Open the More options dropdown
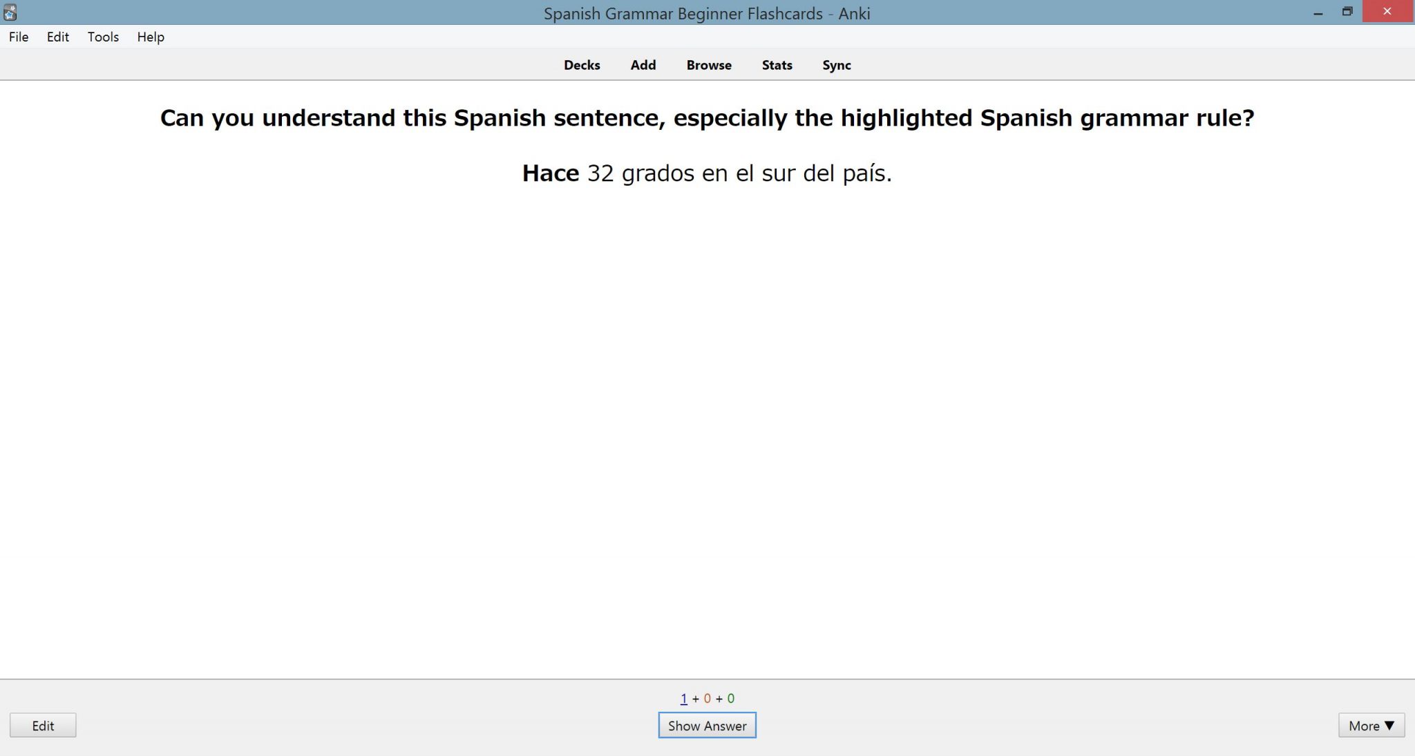 click(x=1371, y=726)
